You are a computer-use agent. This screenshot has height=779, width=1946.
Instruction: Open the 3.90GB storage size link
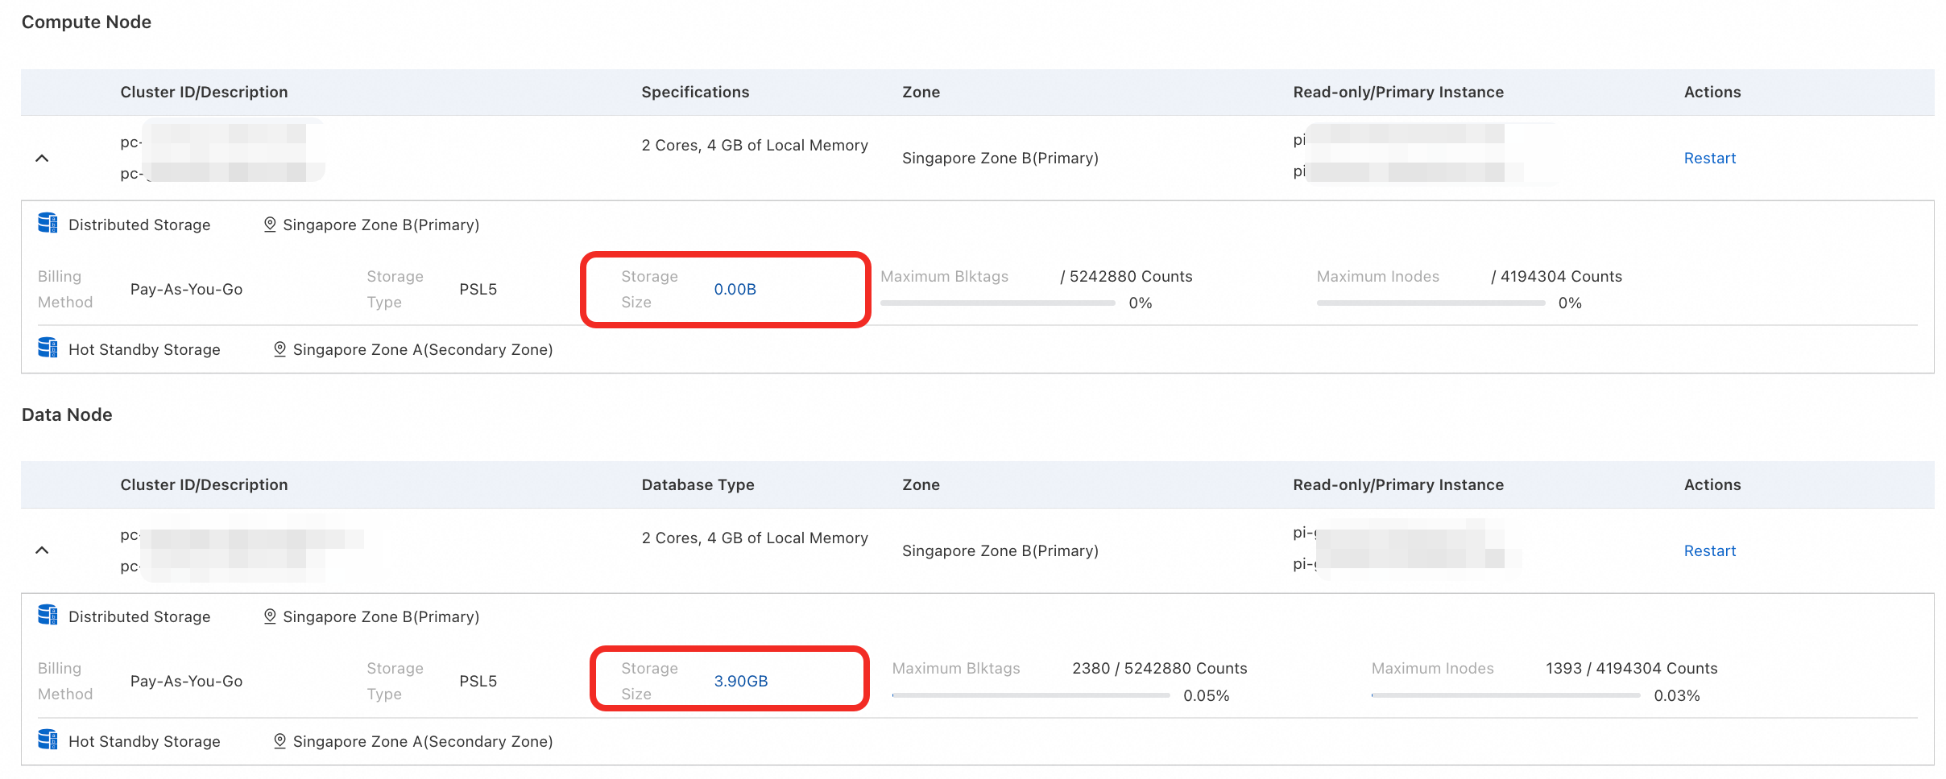(x=740, y=682)
